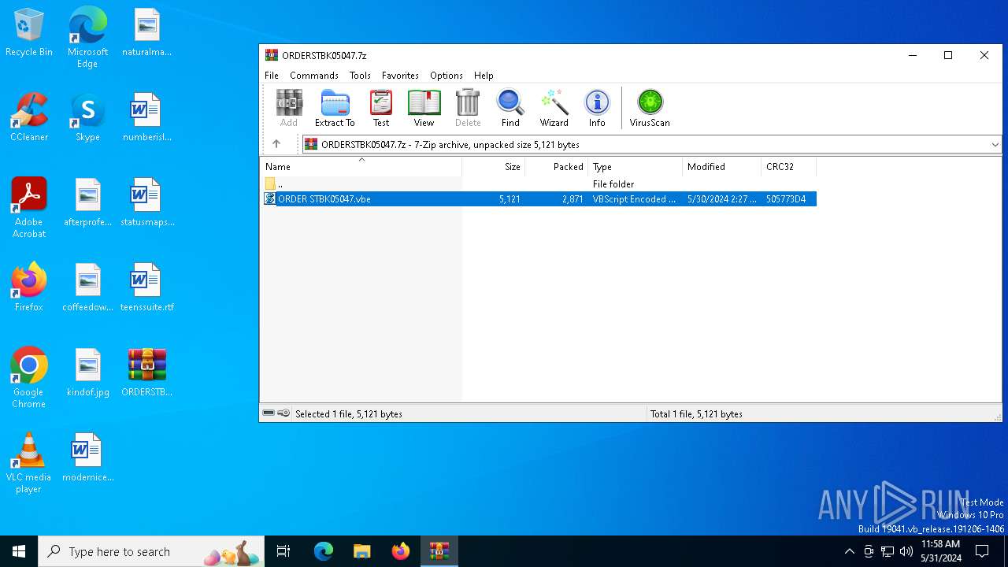Click the WinRAR taskbar button
This screenshot has width=1008, height=567.
[439, 551]
